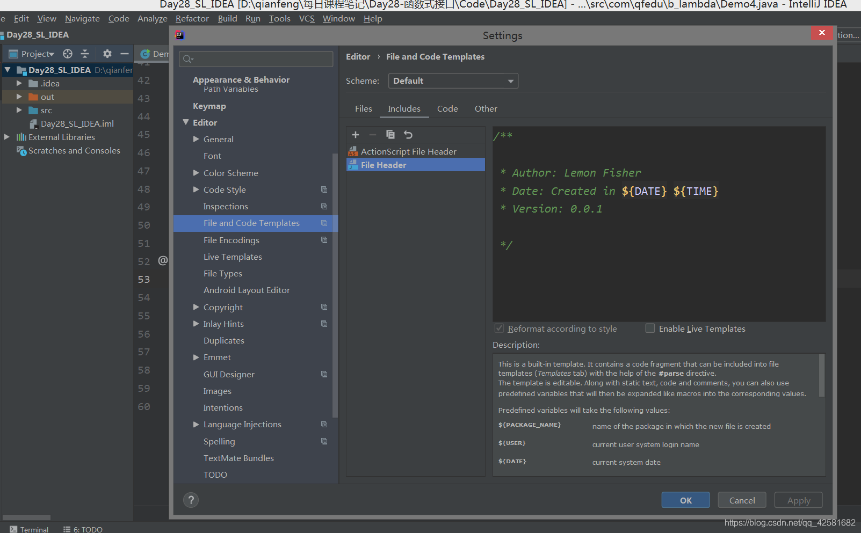Select Day28_SL_IDEA.iml in Project tree
The height and width of the screenshot is (533, 861).
(x=77, y=123)
